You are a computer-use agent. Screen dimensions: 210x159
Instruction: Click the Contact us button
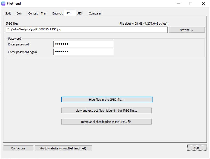[x=18, y=148]
